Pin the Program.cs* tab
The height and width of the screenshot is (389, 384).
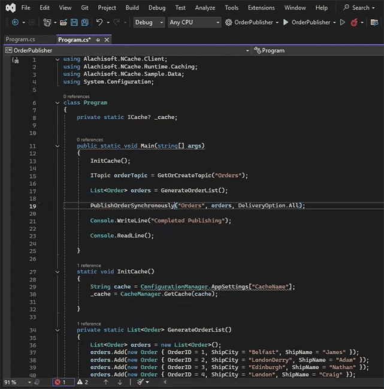point(97,40)
